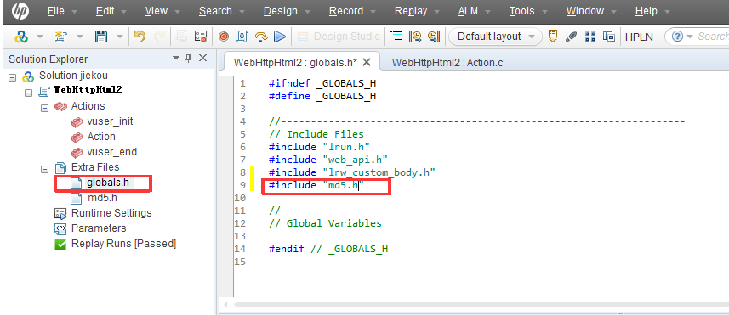Click the Add/Open Solution toolbar icon
This screenshot has height=315, width=729.
click(x=21, y=37)
